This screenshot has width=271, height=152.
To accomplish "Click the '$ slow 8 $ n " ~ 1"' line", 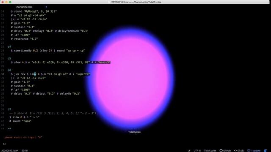I will click(25, 117).
